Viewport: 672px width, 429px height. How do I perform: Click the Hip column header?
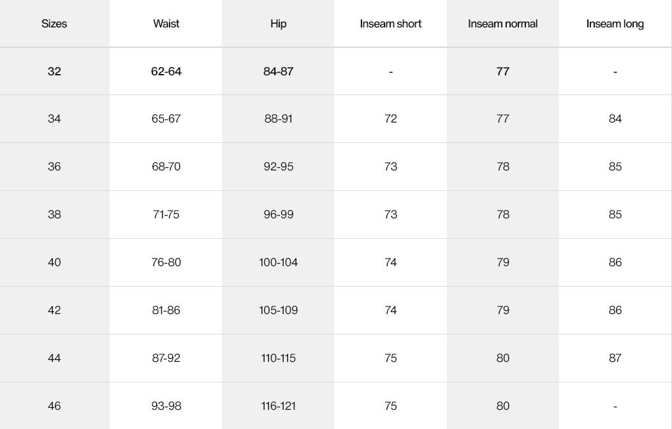[x=278, y=24]
